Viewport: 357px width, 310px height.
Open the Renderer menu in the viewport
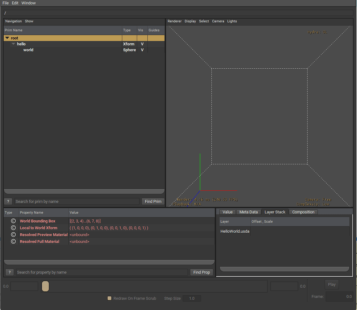coord(174,21)
